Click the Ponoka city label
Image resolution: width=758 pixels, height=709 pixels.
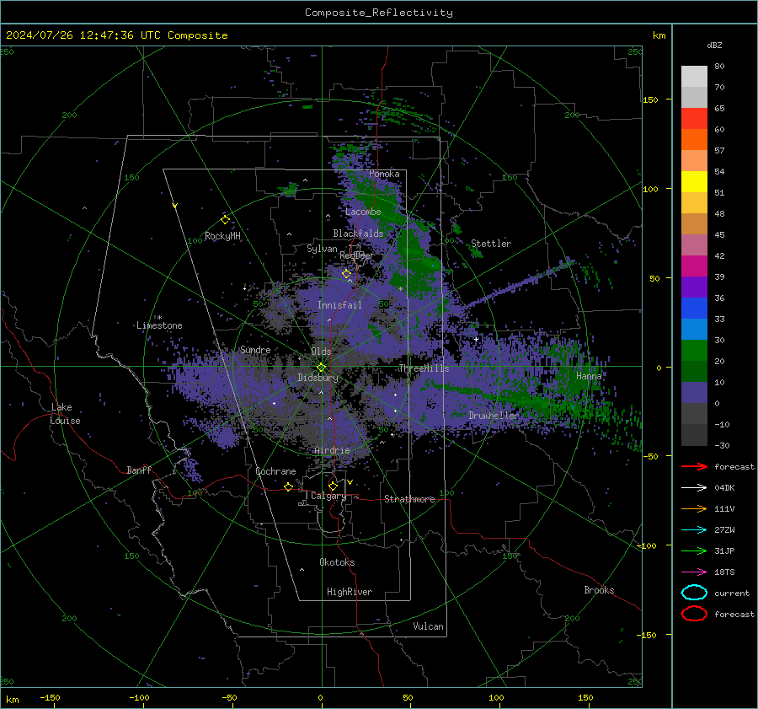[x=384, y=174]
